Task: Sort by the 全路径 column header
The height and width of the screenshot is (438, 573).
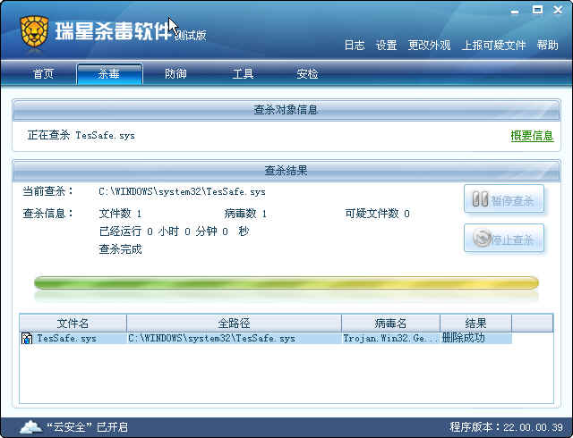Action: (234, 323)
